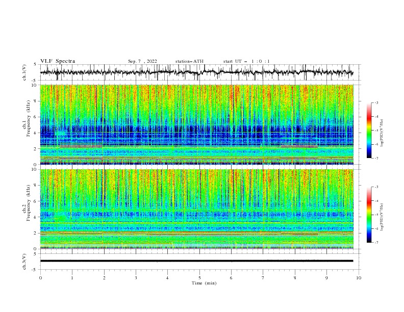
Task: Click the "7" tick on the Time axis
Action: (x=263, y=278)
